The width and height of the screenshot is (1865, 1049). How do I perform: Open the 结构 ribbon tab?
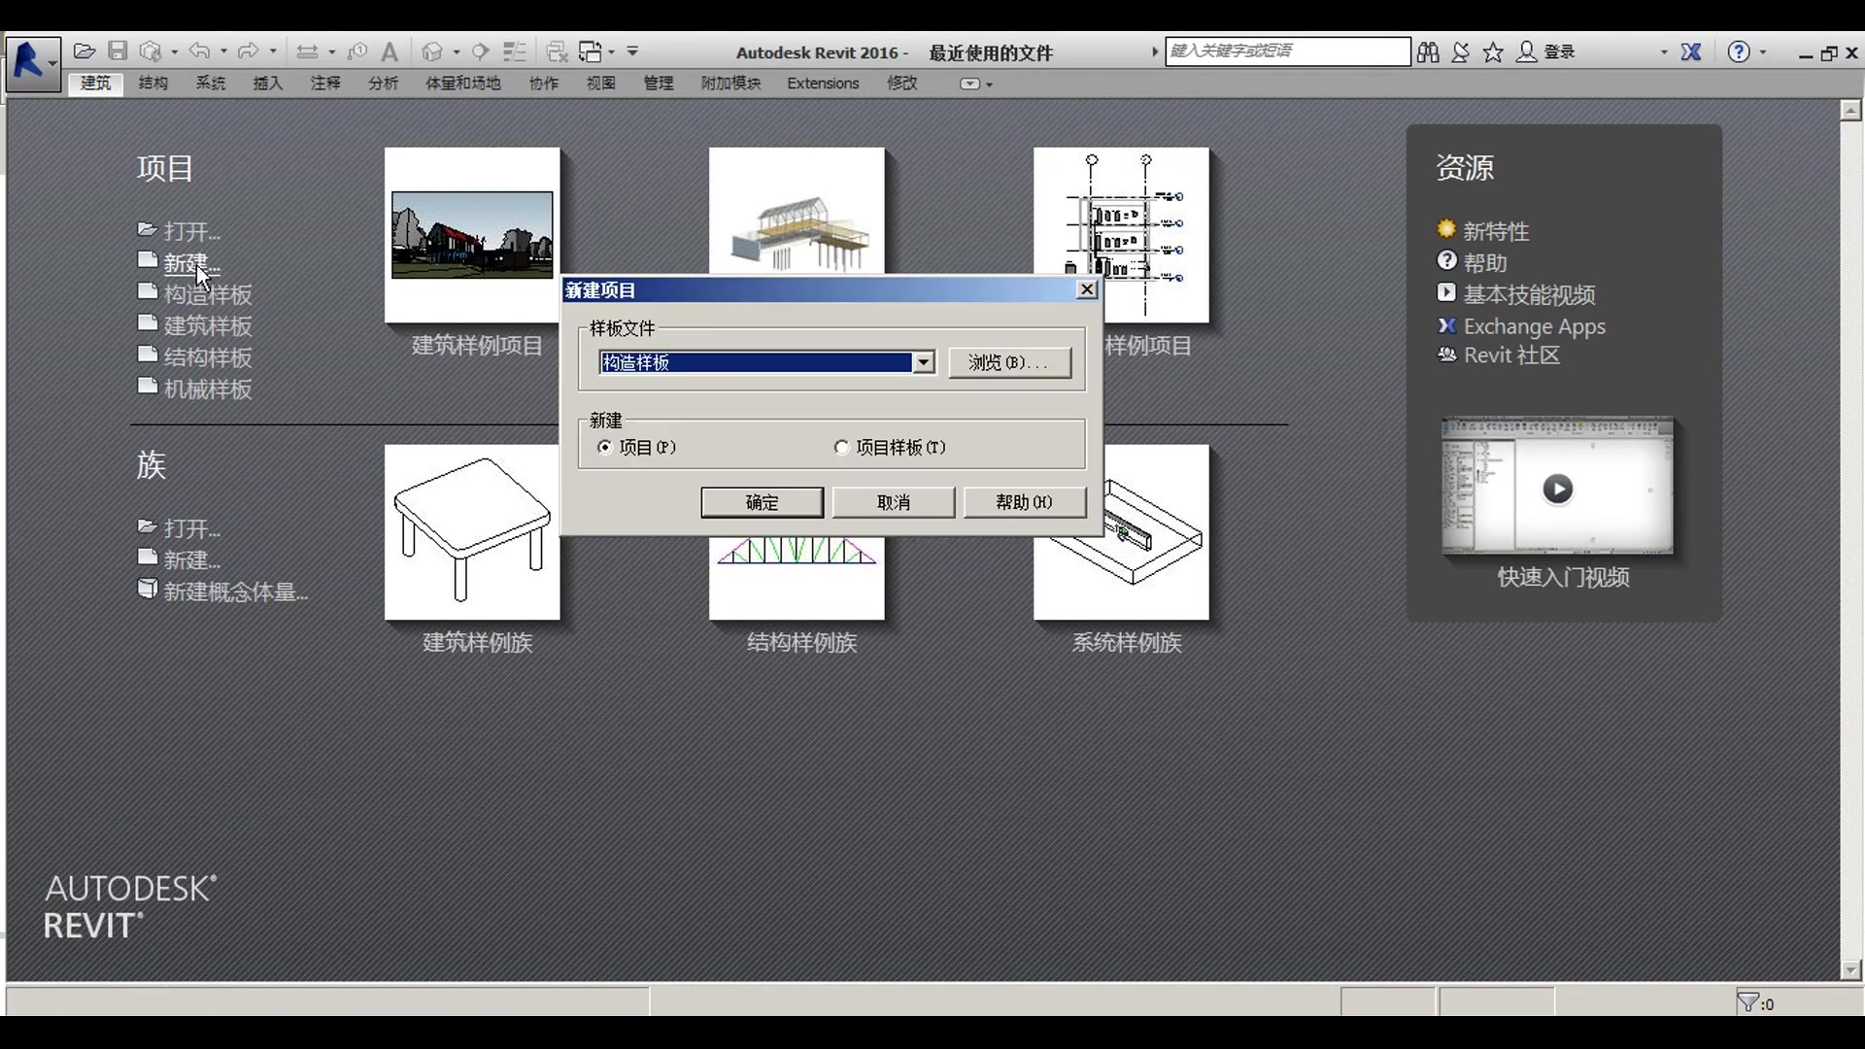tap(153, 84)
